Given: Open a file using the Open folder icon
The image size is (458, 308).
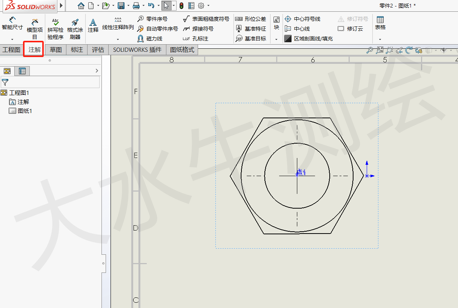Looking at the screenshot, I should (x=106, y=6).
